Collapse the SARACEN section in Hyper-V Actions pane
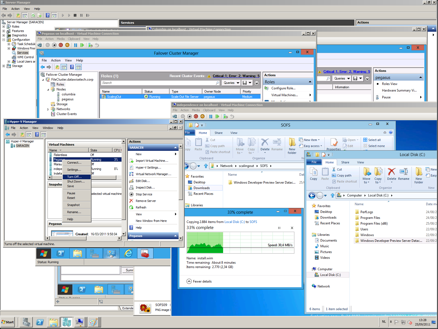This screenshot has width=438, height=329. [x=175, y=148]
